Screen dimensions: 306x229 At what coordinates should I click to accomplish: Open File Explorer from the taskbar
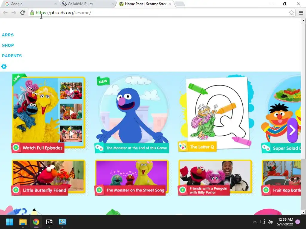pyautogui.click(x=23, y=222)
